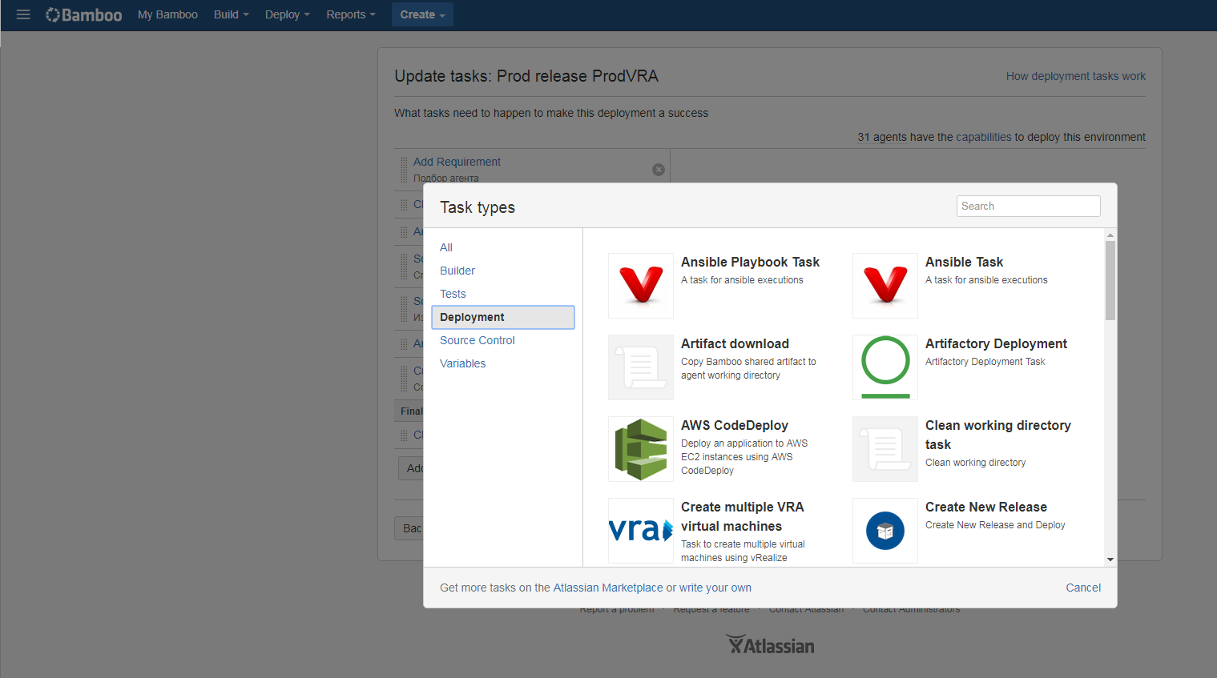
Task: Click the Create New Release title
Action: [986, 507]
